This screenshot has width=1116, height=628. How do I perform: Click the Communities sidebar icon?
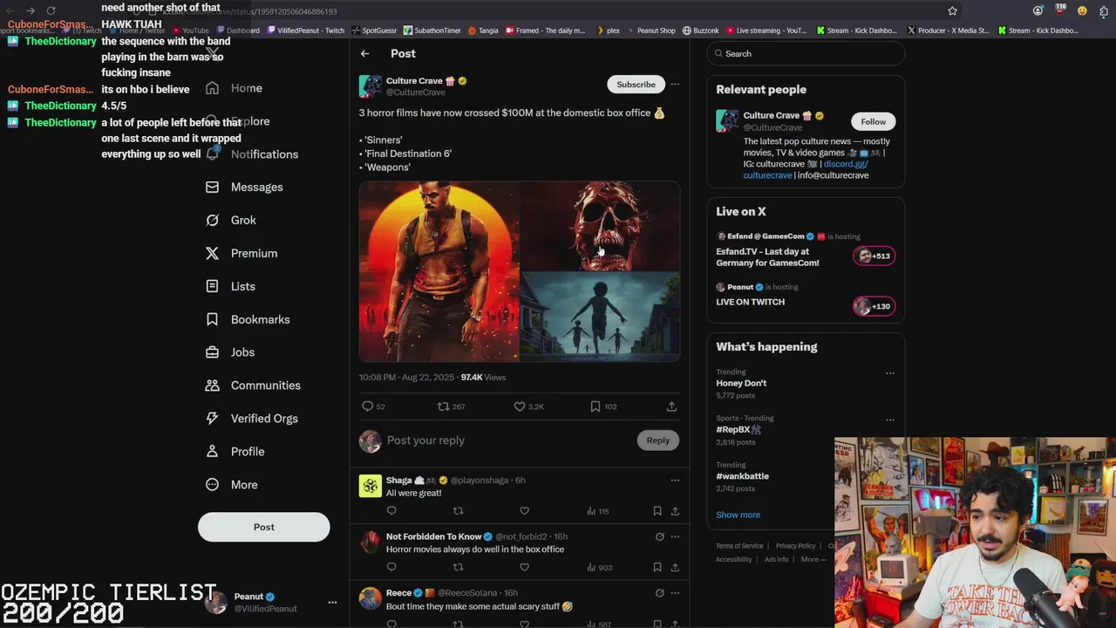[212, 386]
